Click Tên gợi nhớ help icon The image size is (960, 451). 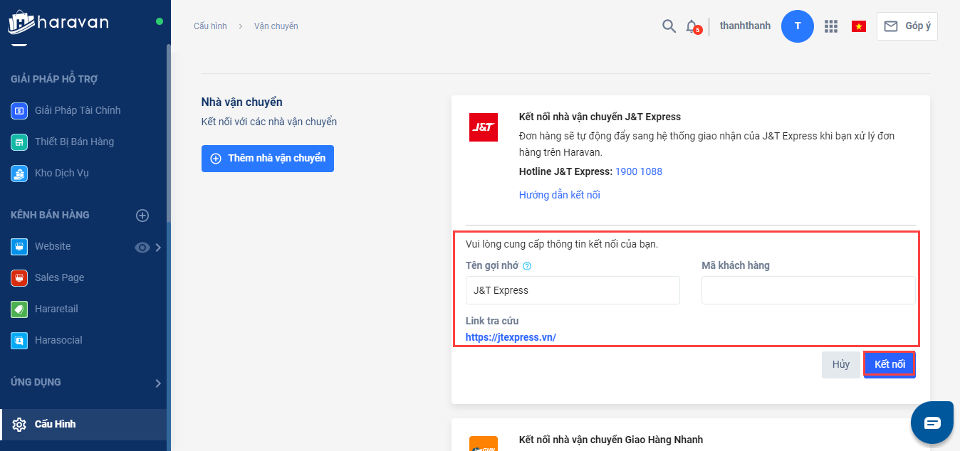click(x=528, y=266)
